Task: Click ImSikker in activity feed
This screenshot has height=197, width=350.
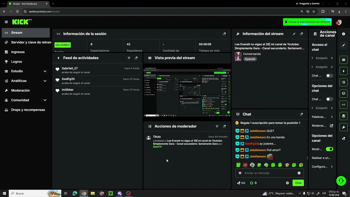Action: coord(68,90)
